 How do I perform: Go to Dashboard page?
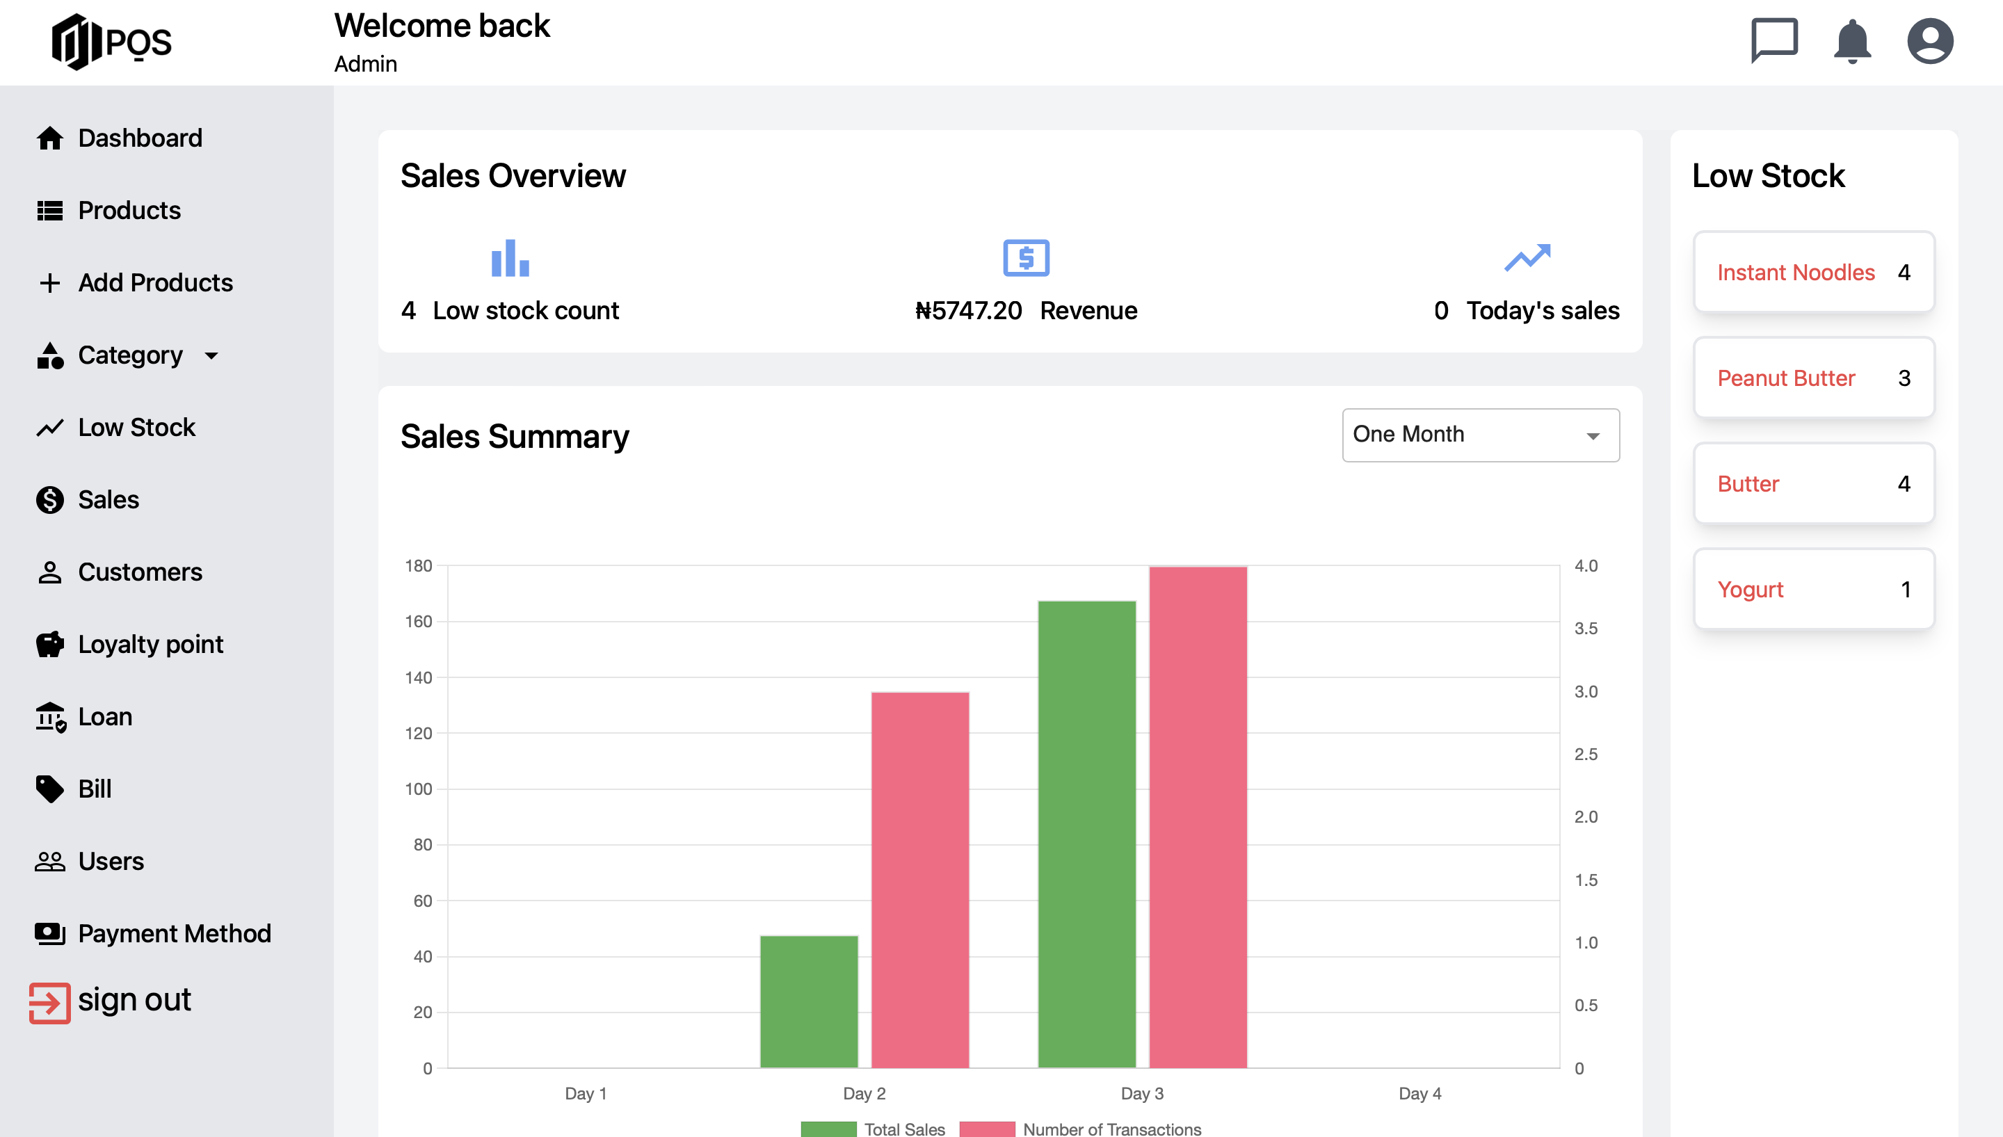[140, 138]
